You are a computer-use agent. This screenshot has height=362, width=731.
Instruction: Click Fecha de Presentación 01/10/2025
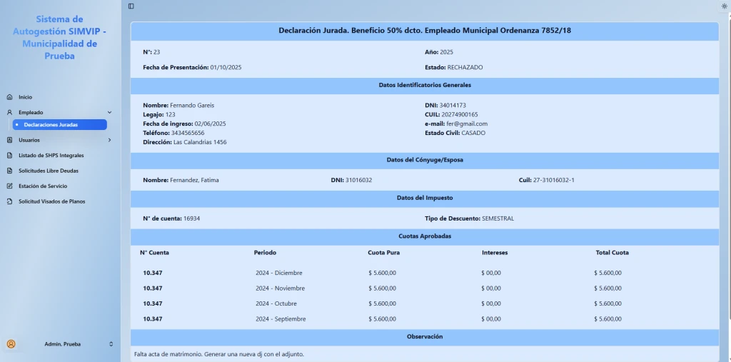192,67
